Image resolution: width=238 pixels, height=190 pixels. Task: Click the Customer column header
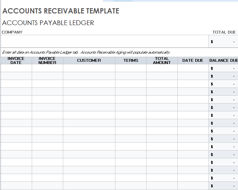[89, 61]
